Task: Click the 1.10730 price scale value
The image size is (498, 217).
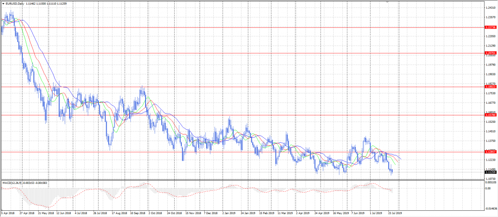Action: (x=491, y=179)
